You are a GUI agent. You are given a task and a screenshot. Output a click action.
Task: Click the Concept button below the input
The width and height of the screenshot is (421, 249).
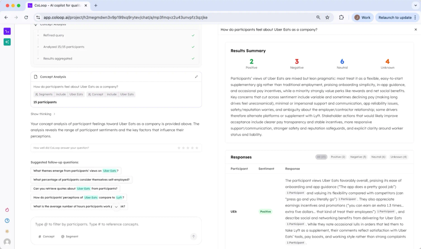click(46, 237)
